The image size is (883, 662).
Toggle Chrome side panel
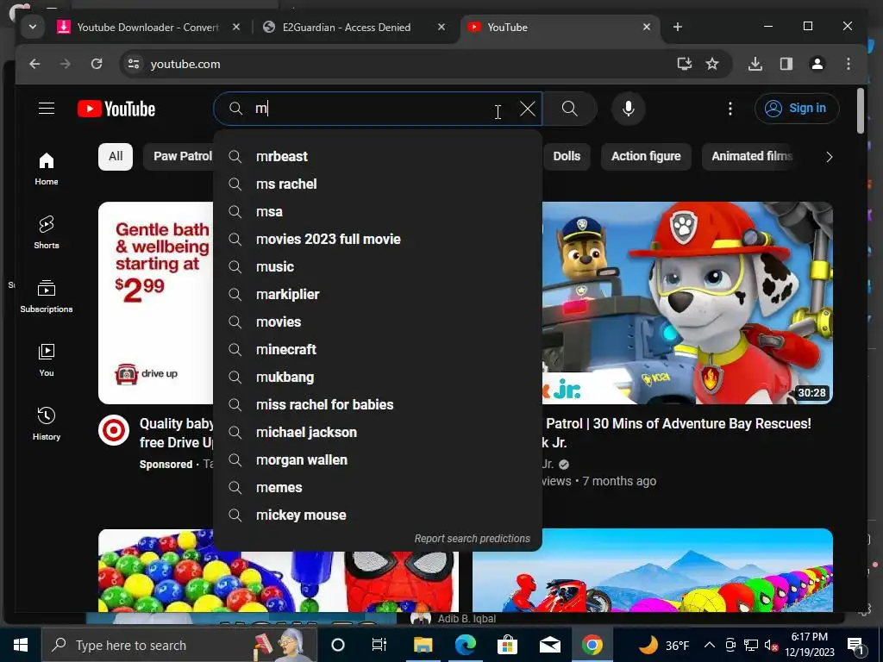786,64
